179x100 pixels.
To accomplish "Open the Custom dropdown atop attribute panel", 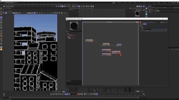I will 163,22.
